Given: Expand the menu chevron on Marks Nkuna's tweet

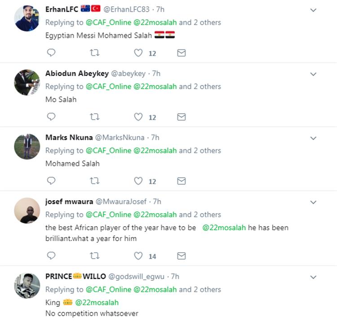Looking at the screenshot, I should [314, 138].
